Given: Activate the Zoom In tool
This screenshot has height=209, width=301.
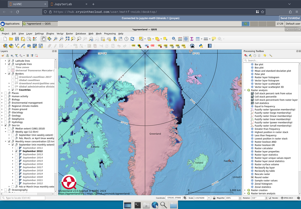Looking at the screenshot, I should point(55,39).
